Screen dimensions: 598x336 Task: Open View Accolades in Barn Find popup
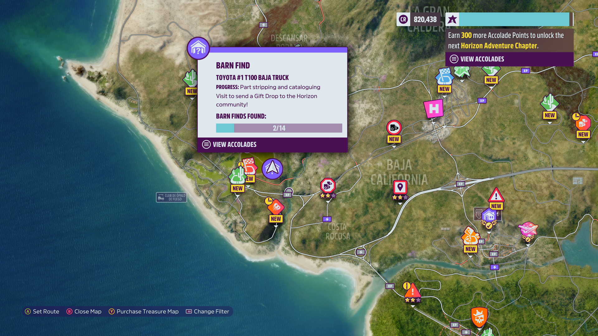tap(235, 145)
